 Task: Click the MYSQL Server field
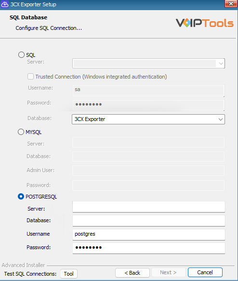click(148, 142)
